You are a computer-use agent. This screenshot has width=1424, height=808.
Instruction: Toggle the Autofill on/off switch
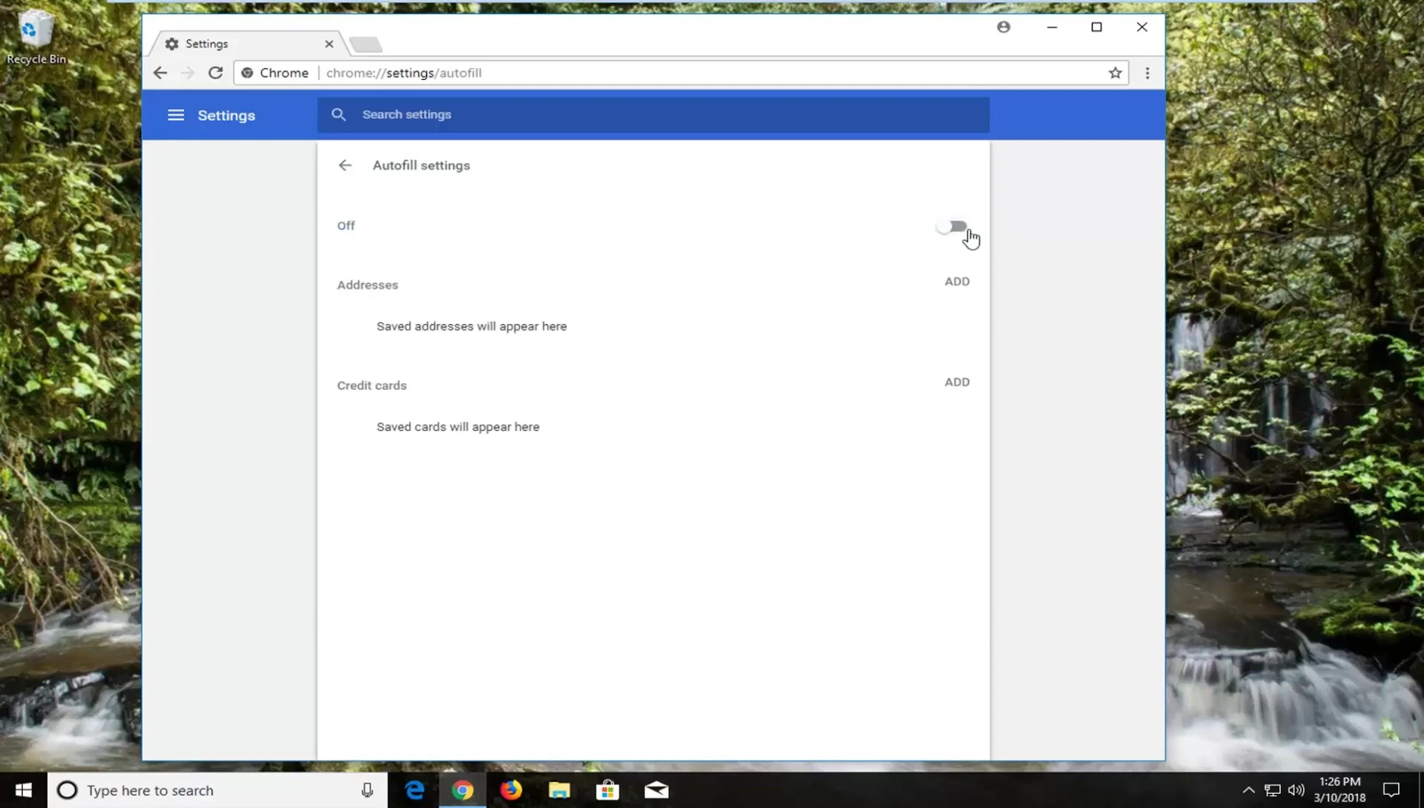coord(952,226)
